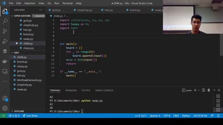Switch to simplicity.py editor tab
Image resolution: width=223 pixels, height=125 pixels.
click(x=84, y=10)
